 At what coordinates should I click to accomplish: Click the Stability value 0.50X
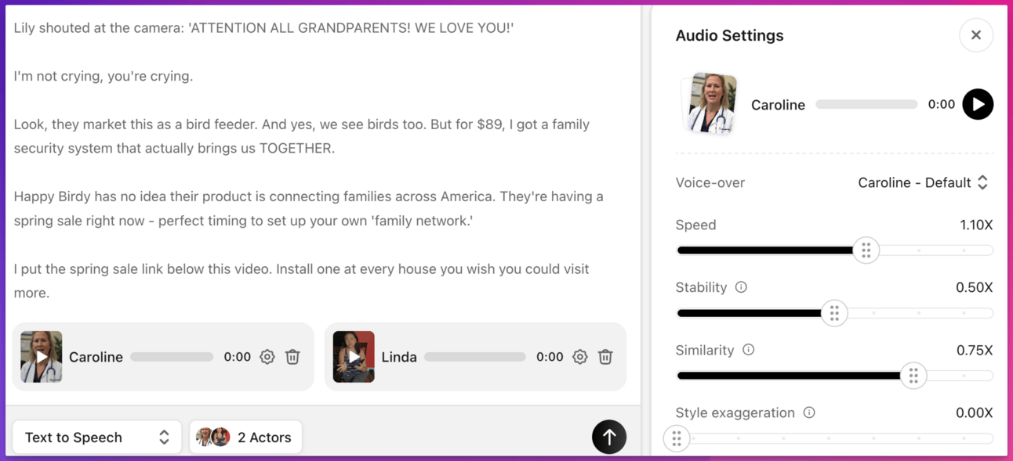[x=974, y=287]
